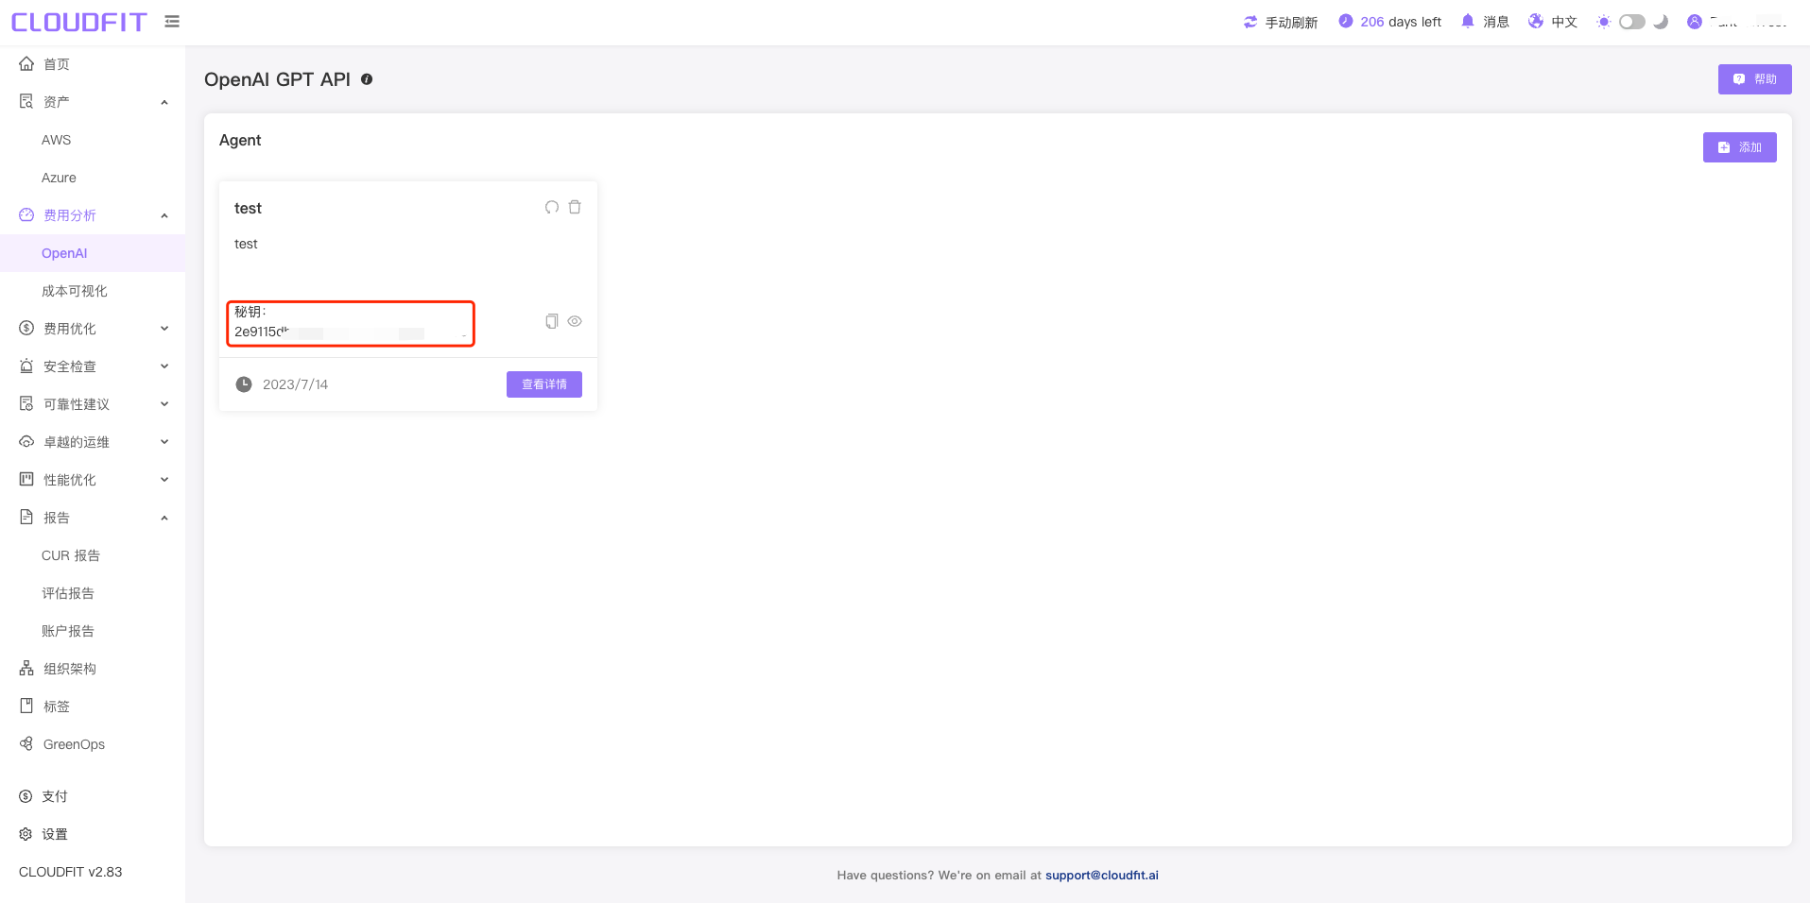Click the 消息 messages label
Screen dimensions: 1810x903
tap(1496, 22)
